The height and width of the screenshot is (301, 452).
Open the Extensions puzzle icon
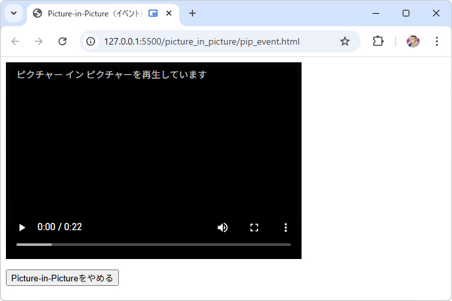(x=378, y=41)
